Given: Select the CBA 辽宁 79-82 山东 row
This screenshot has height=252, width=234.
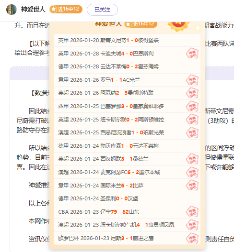Looking at the screenshot, I should pos(127,212).
